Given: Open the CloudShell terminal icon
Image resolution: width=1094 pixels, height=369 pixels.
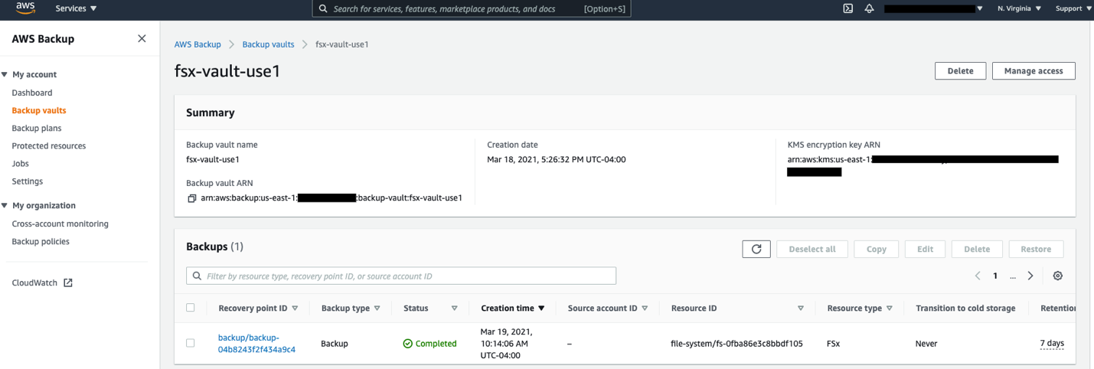Looking at the screenshot, I should [847, 8].
